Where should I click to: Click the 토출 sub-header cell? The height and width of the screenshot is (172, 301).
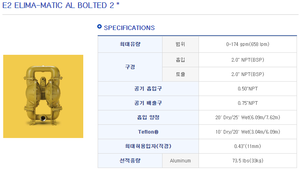181,74
